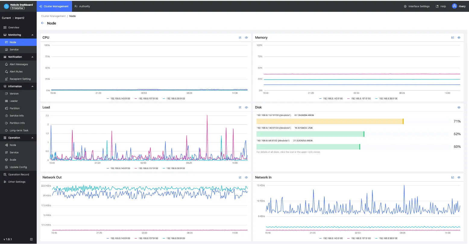This screenshot has height=244, width=469.
Task: Click the back arrow beside Node title
Action: (42, 23)
